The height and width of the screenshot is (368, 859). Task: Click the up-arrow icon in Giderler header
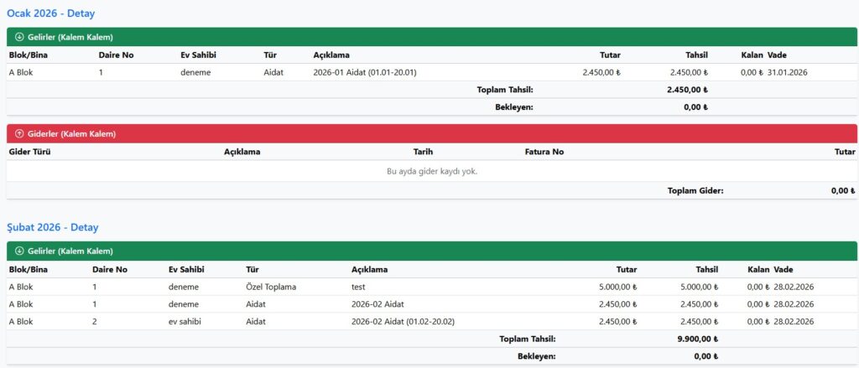click(x=19, y=133)
